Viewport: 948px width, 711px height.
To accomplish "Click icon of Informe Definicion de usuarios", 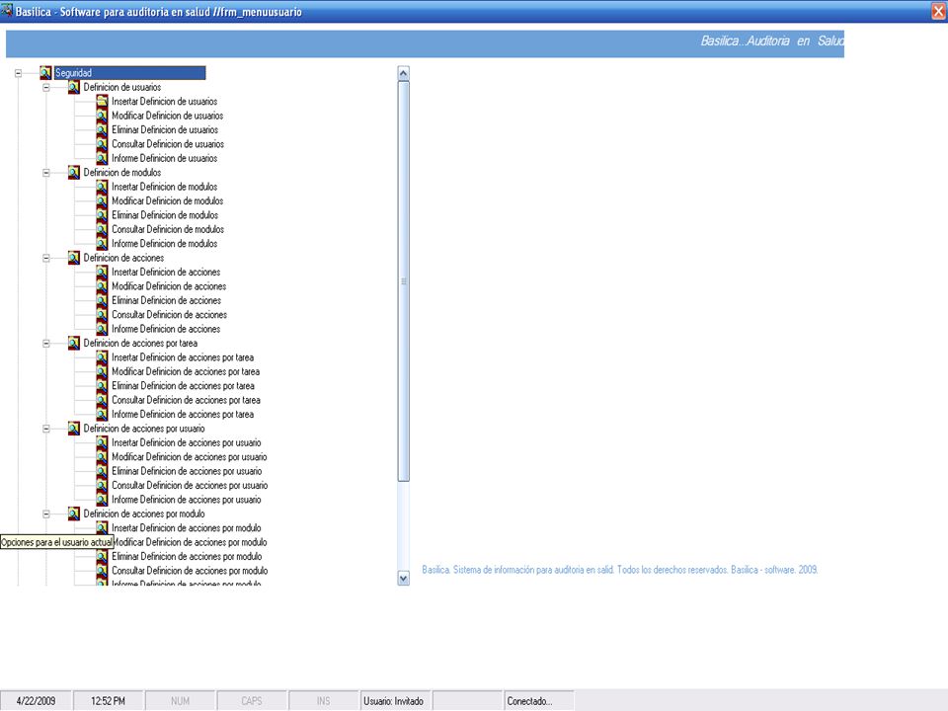I will coord(102,158).
